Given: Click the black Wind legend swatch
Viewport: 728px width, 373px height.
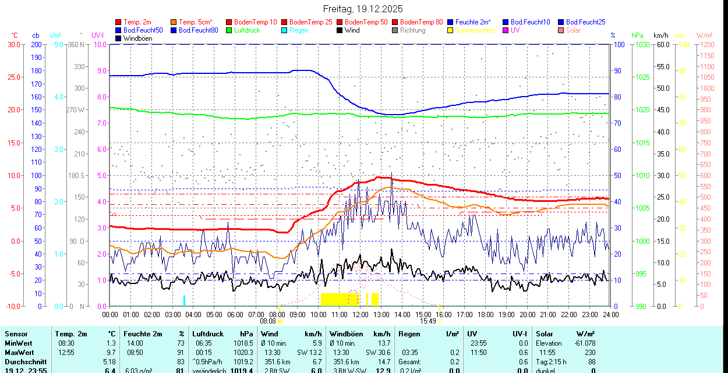Looking at the screenshot, I should (x=340, y=30).
